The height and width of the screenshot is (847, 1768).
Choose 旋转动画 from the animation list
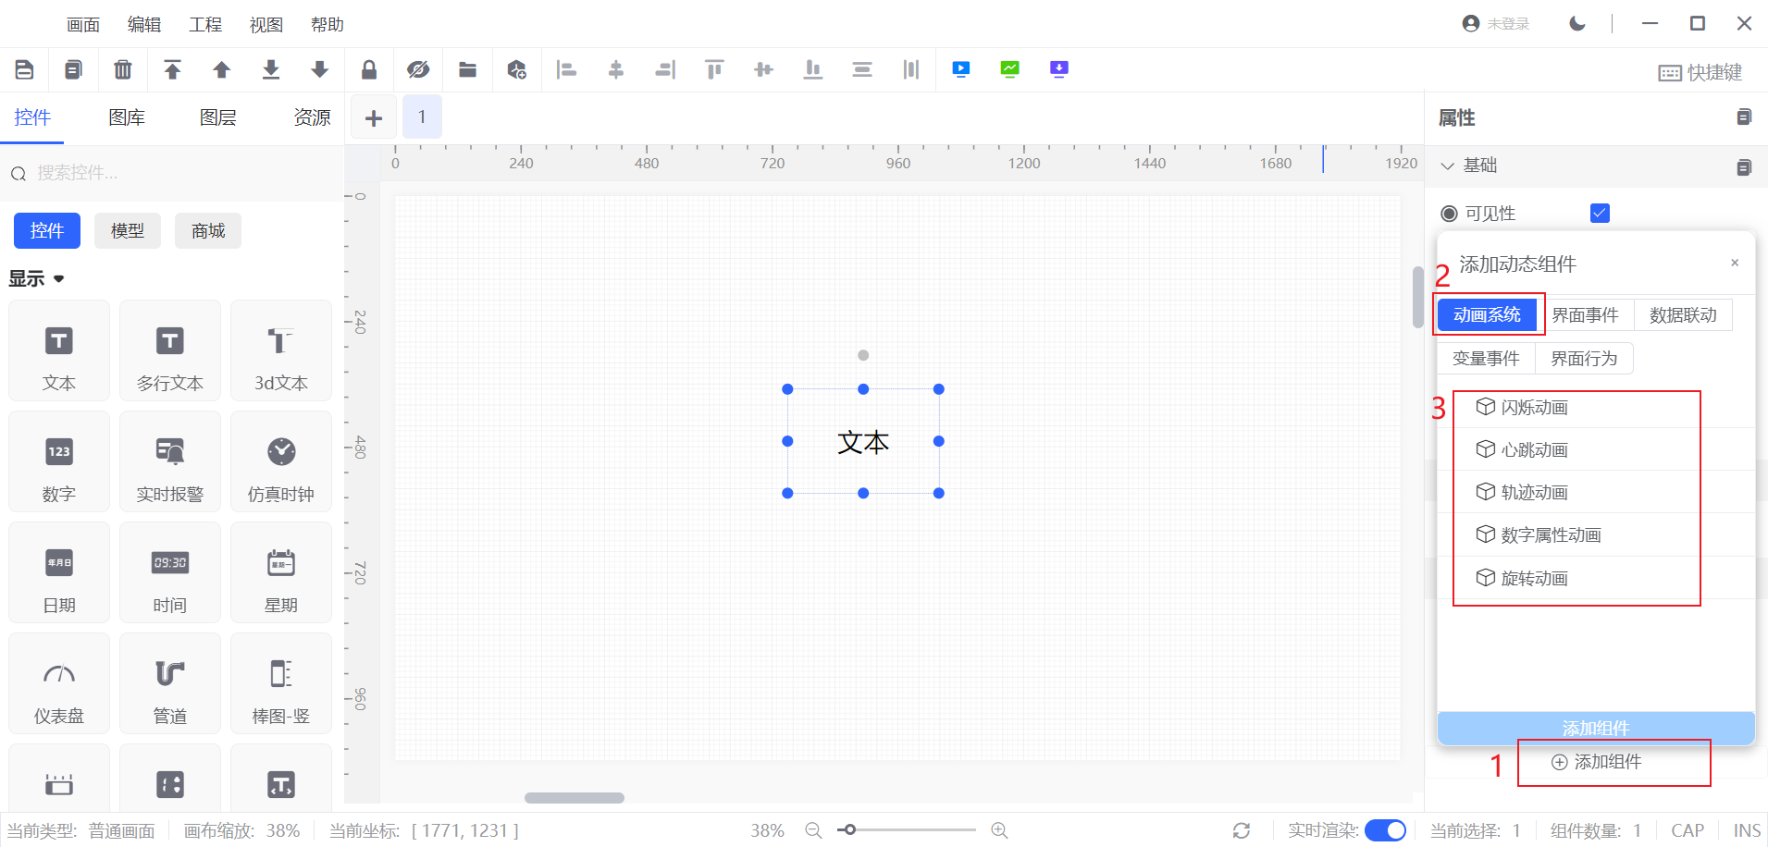tap(1534, 578)
